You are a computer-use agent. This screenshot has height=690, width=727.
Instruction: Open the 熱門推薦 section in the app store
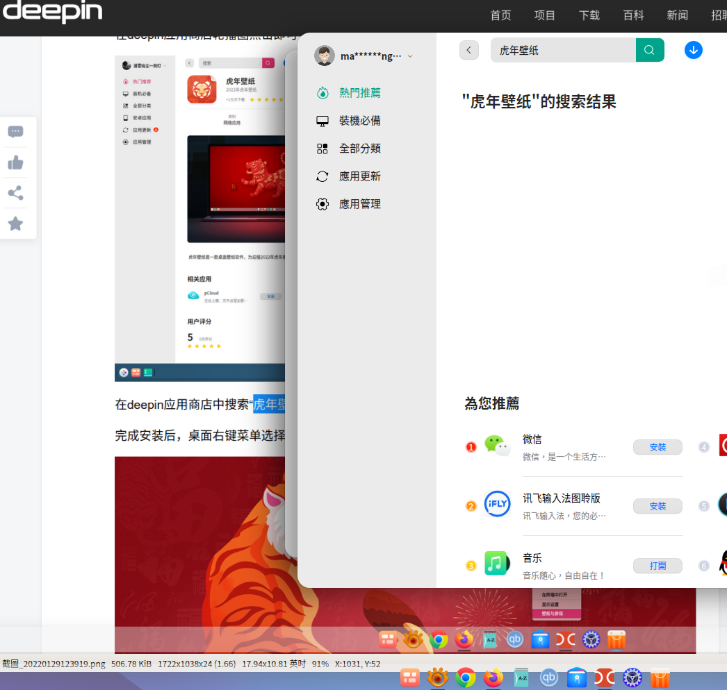(x=359, y=92)
